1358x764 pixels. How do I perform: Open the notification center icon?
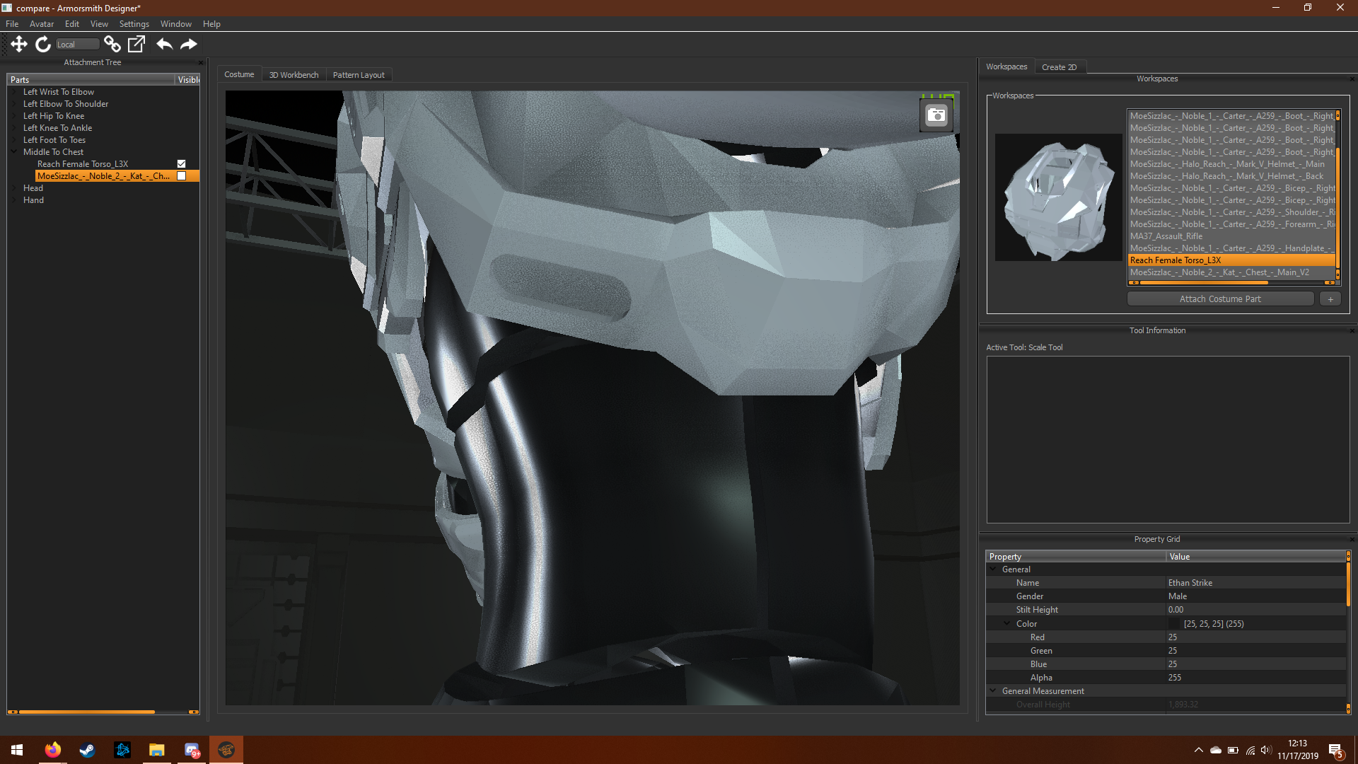coord(1335,750)
